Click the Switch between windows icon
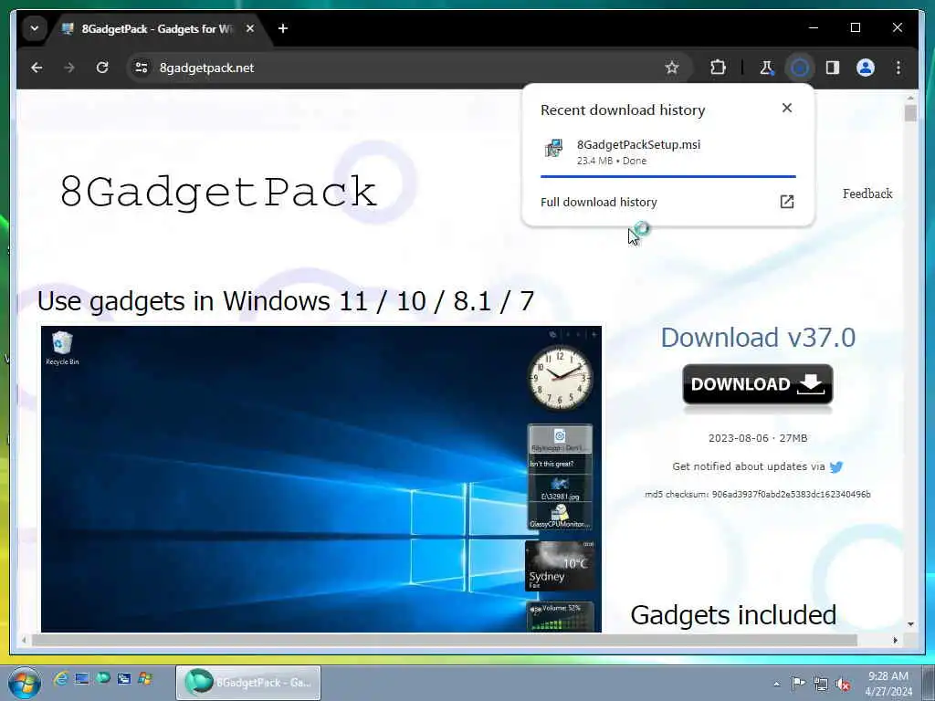Screen dimensions: 935x701 [124, 678]
